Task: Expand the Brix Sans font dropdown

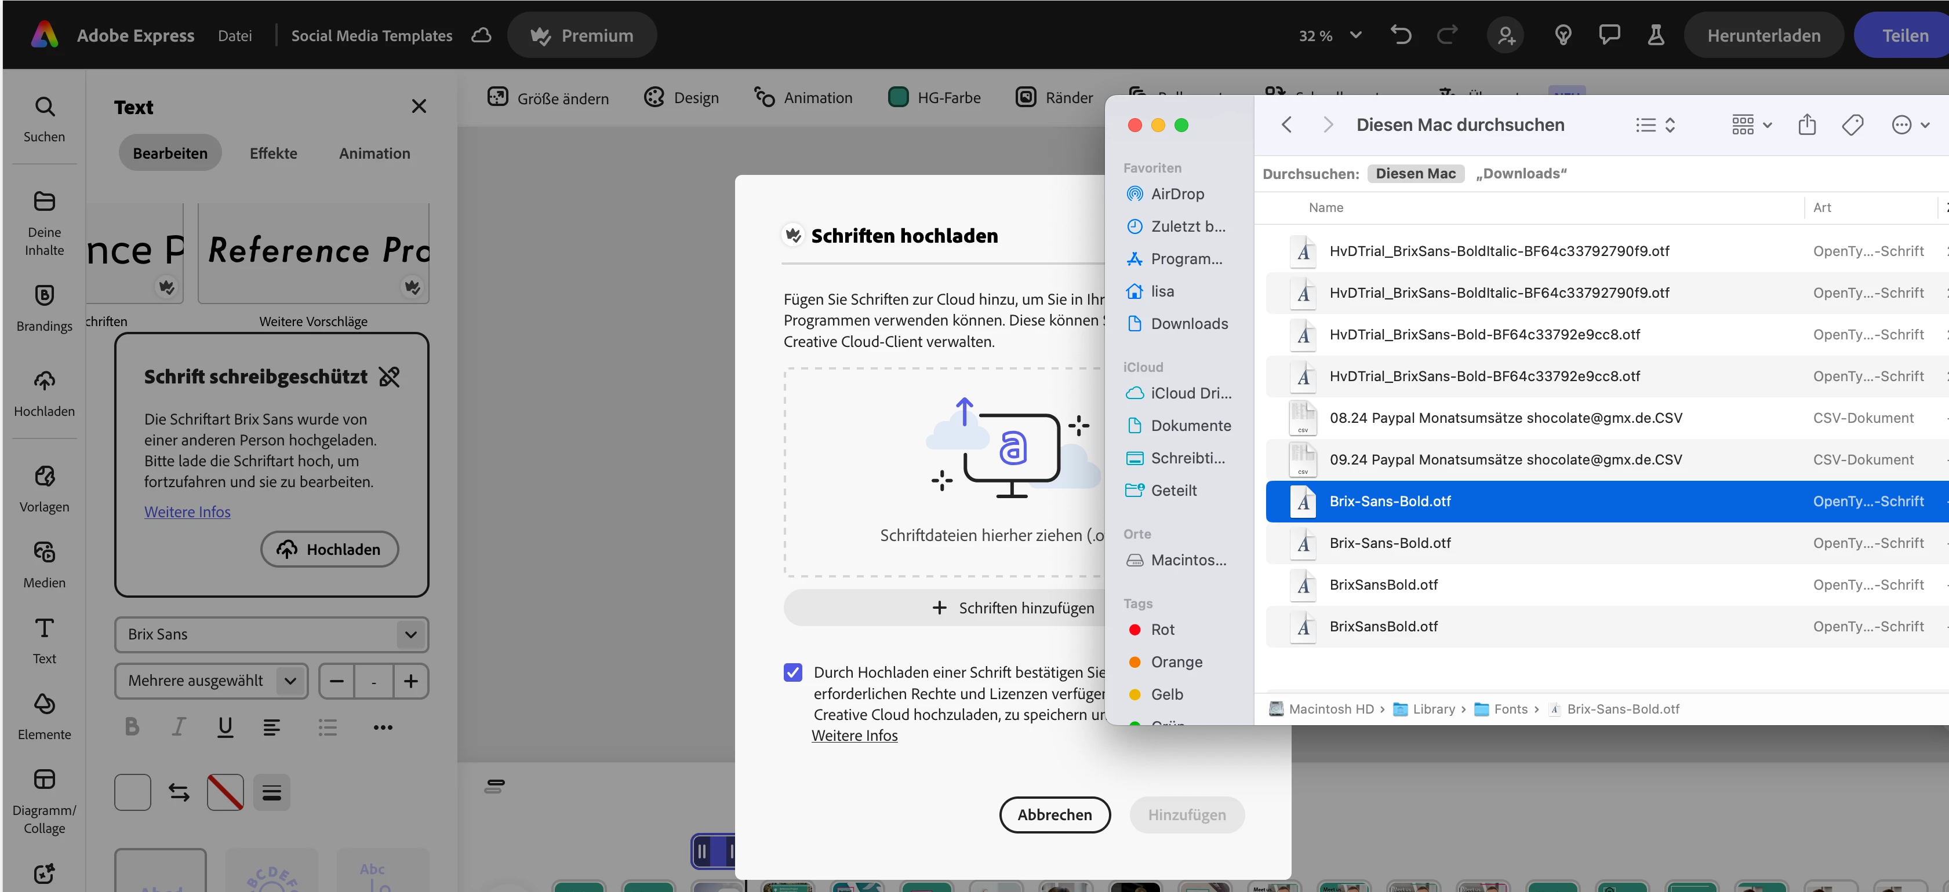Action: point(411,634)
